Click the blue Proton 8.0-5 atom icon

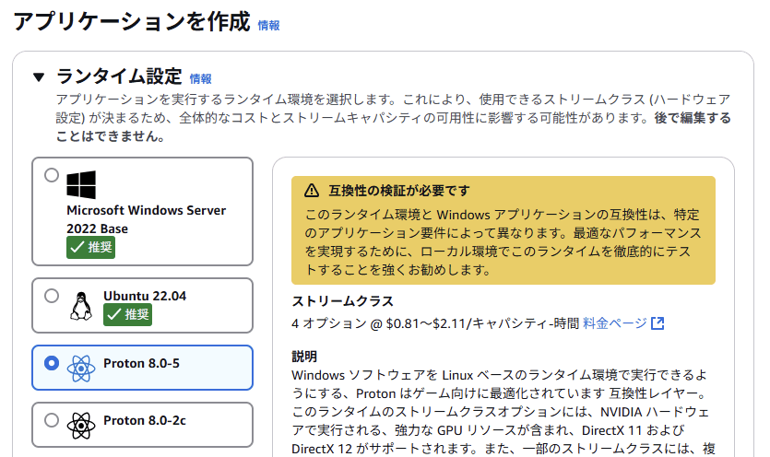[81, 369]
